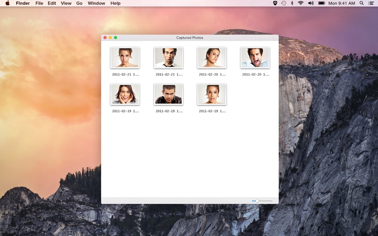Select the shouting man photo dated 2011-02-20
The image size is (378, 236).
255,58
